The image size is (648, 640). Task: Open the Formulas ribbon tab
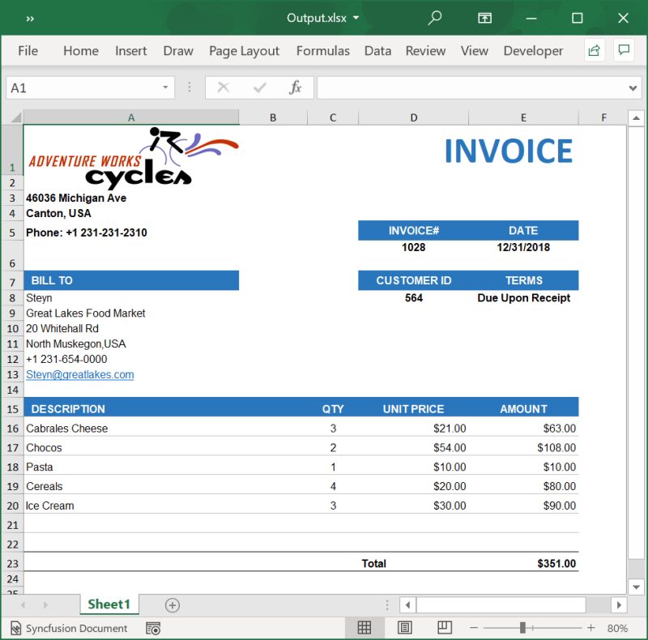coord(323,50)
